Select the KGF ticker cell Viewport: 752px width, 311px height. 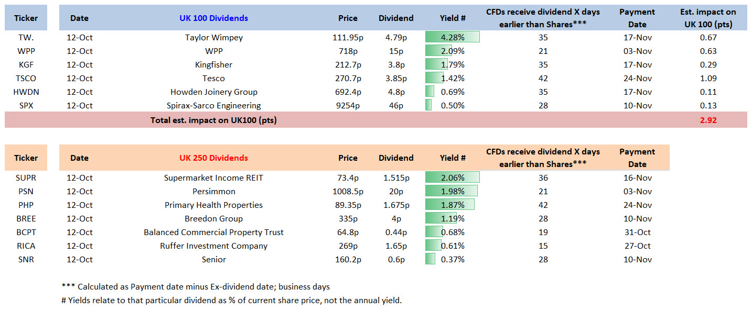26,65
